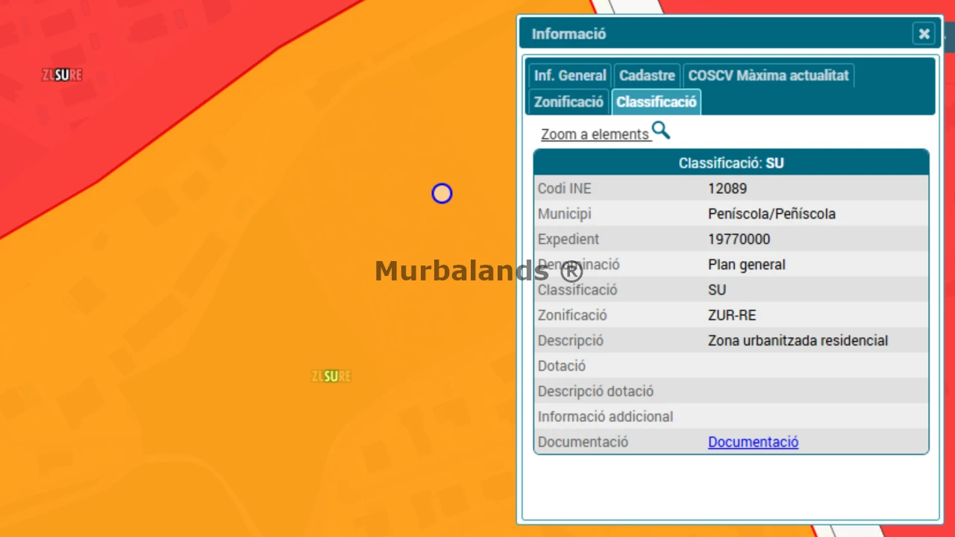Click the ZUSURE label in the orange zone
The image size is (955, 537).
tap(331, 377)
